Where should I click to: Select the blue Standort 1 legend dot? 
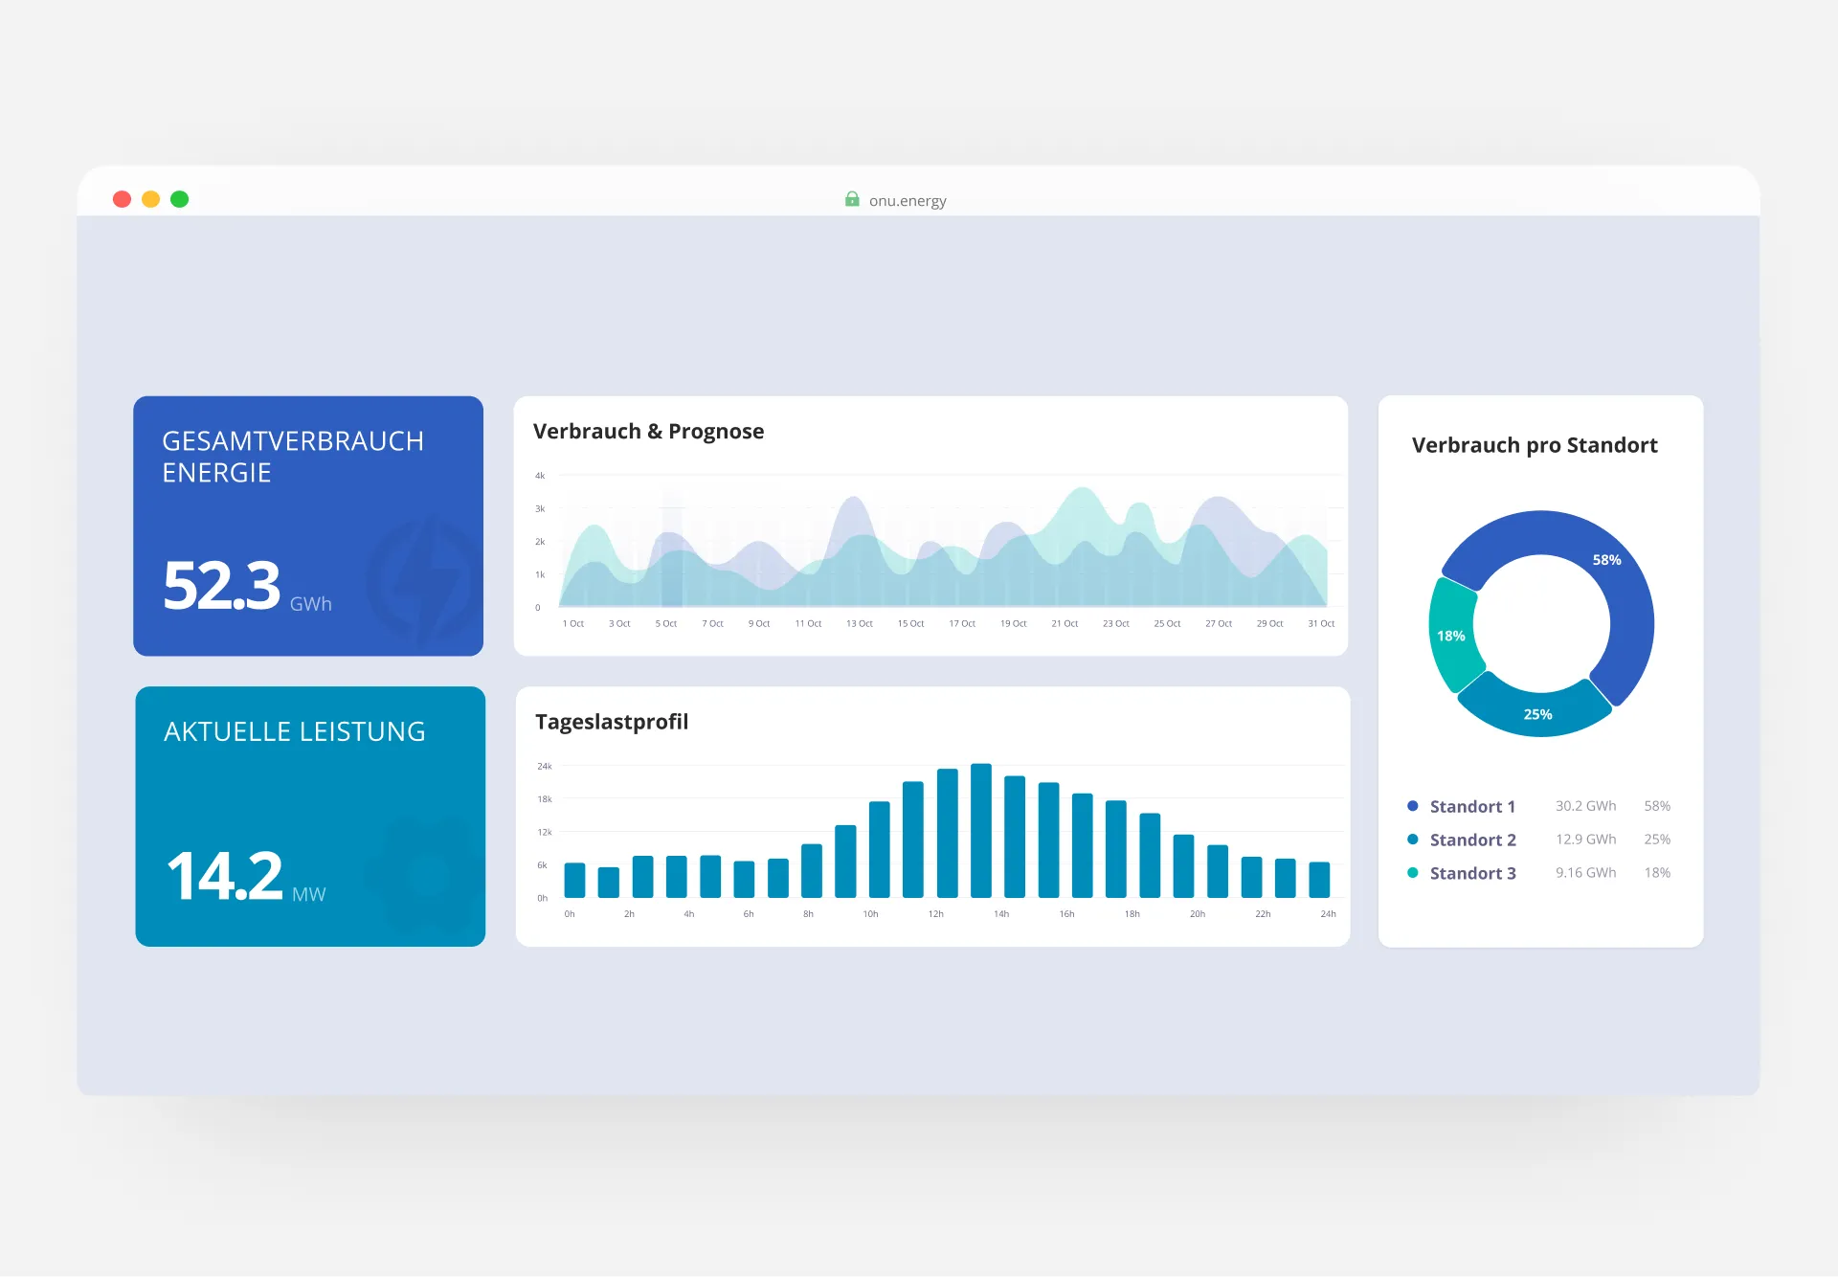click(x=1412, y=805)
